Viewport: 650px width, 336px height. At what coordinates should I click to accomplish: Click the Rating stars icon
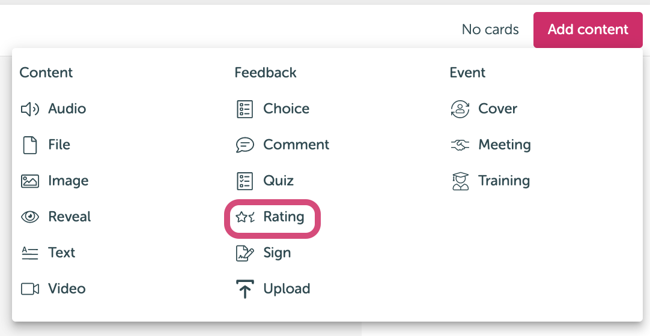tap(245, 217)
